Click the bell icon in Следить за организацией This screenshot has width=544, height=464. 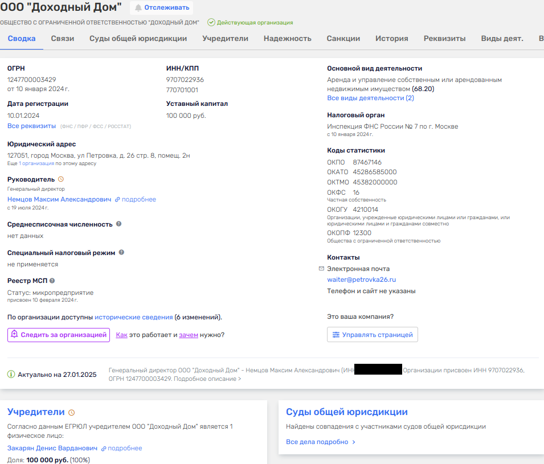click(14, 334)
